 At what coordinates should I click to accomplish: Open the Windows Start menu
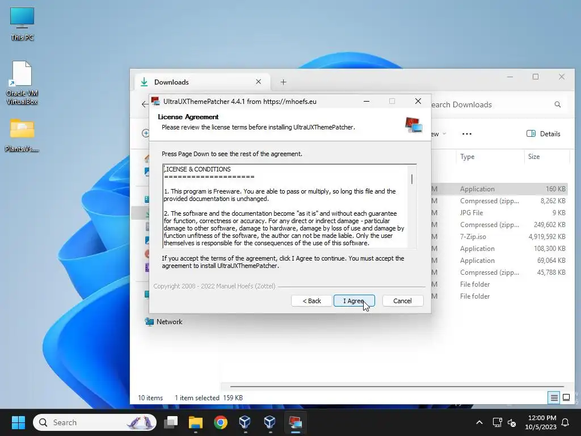point(18,422)
